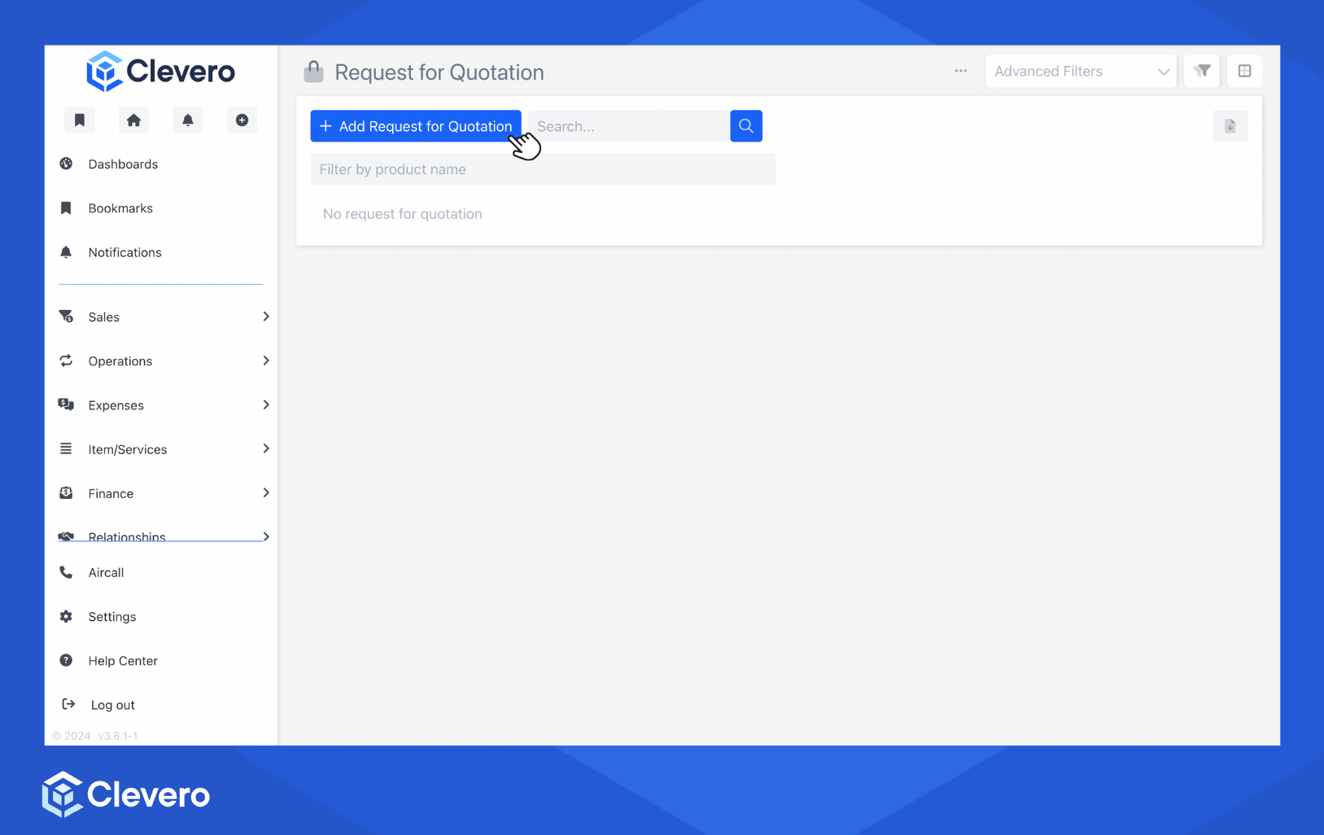Click the Aircall phone icon

click(66, 572)
